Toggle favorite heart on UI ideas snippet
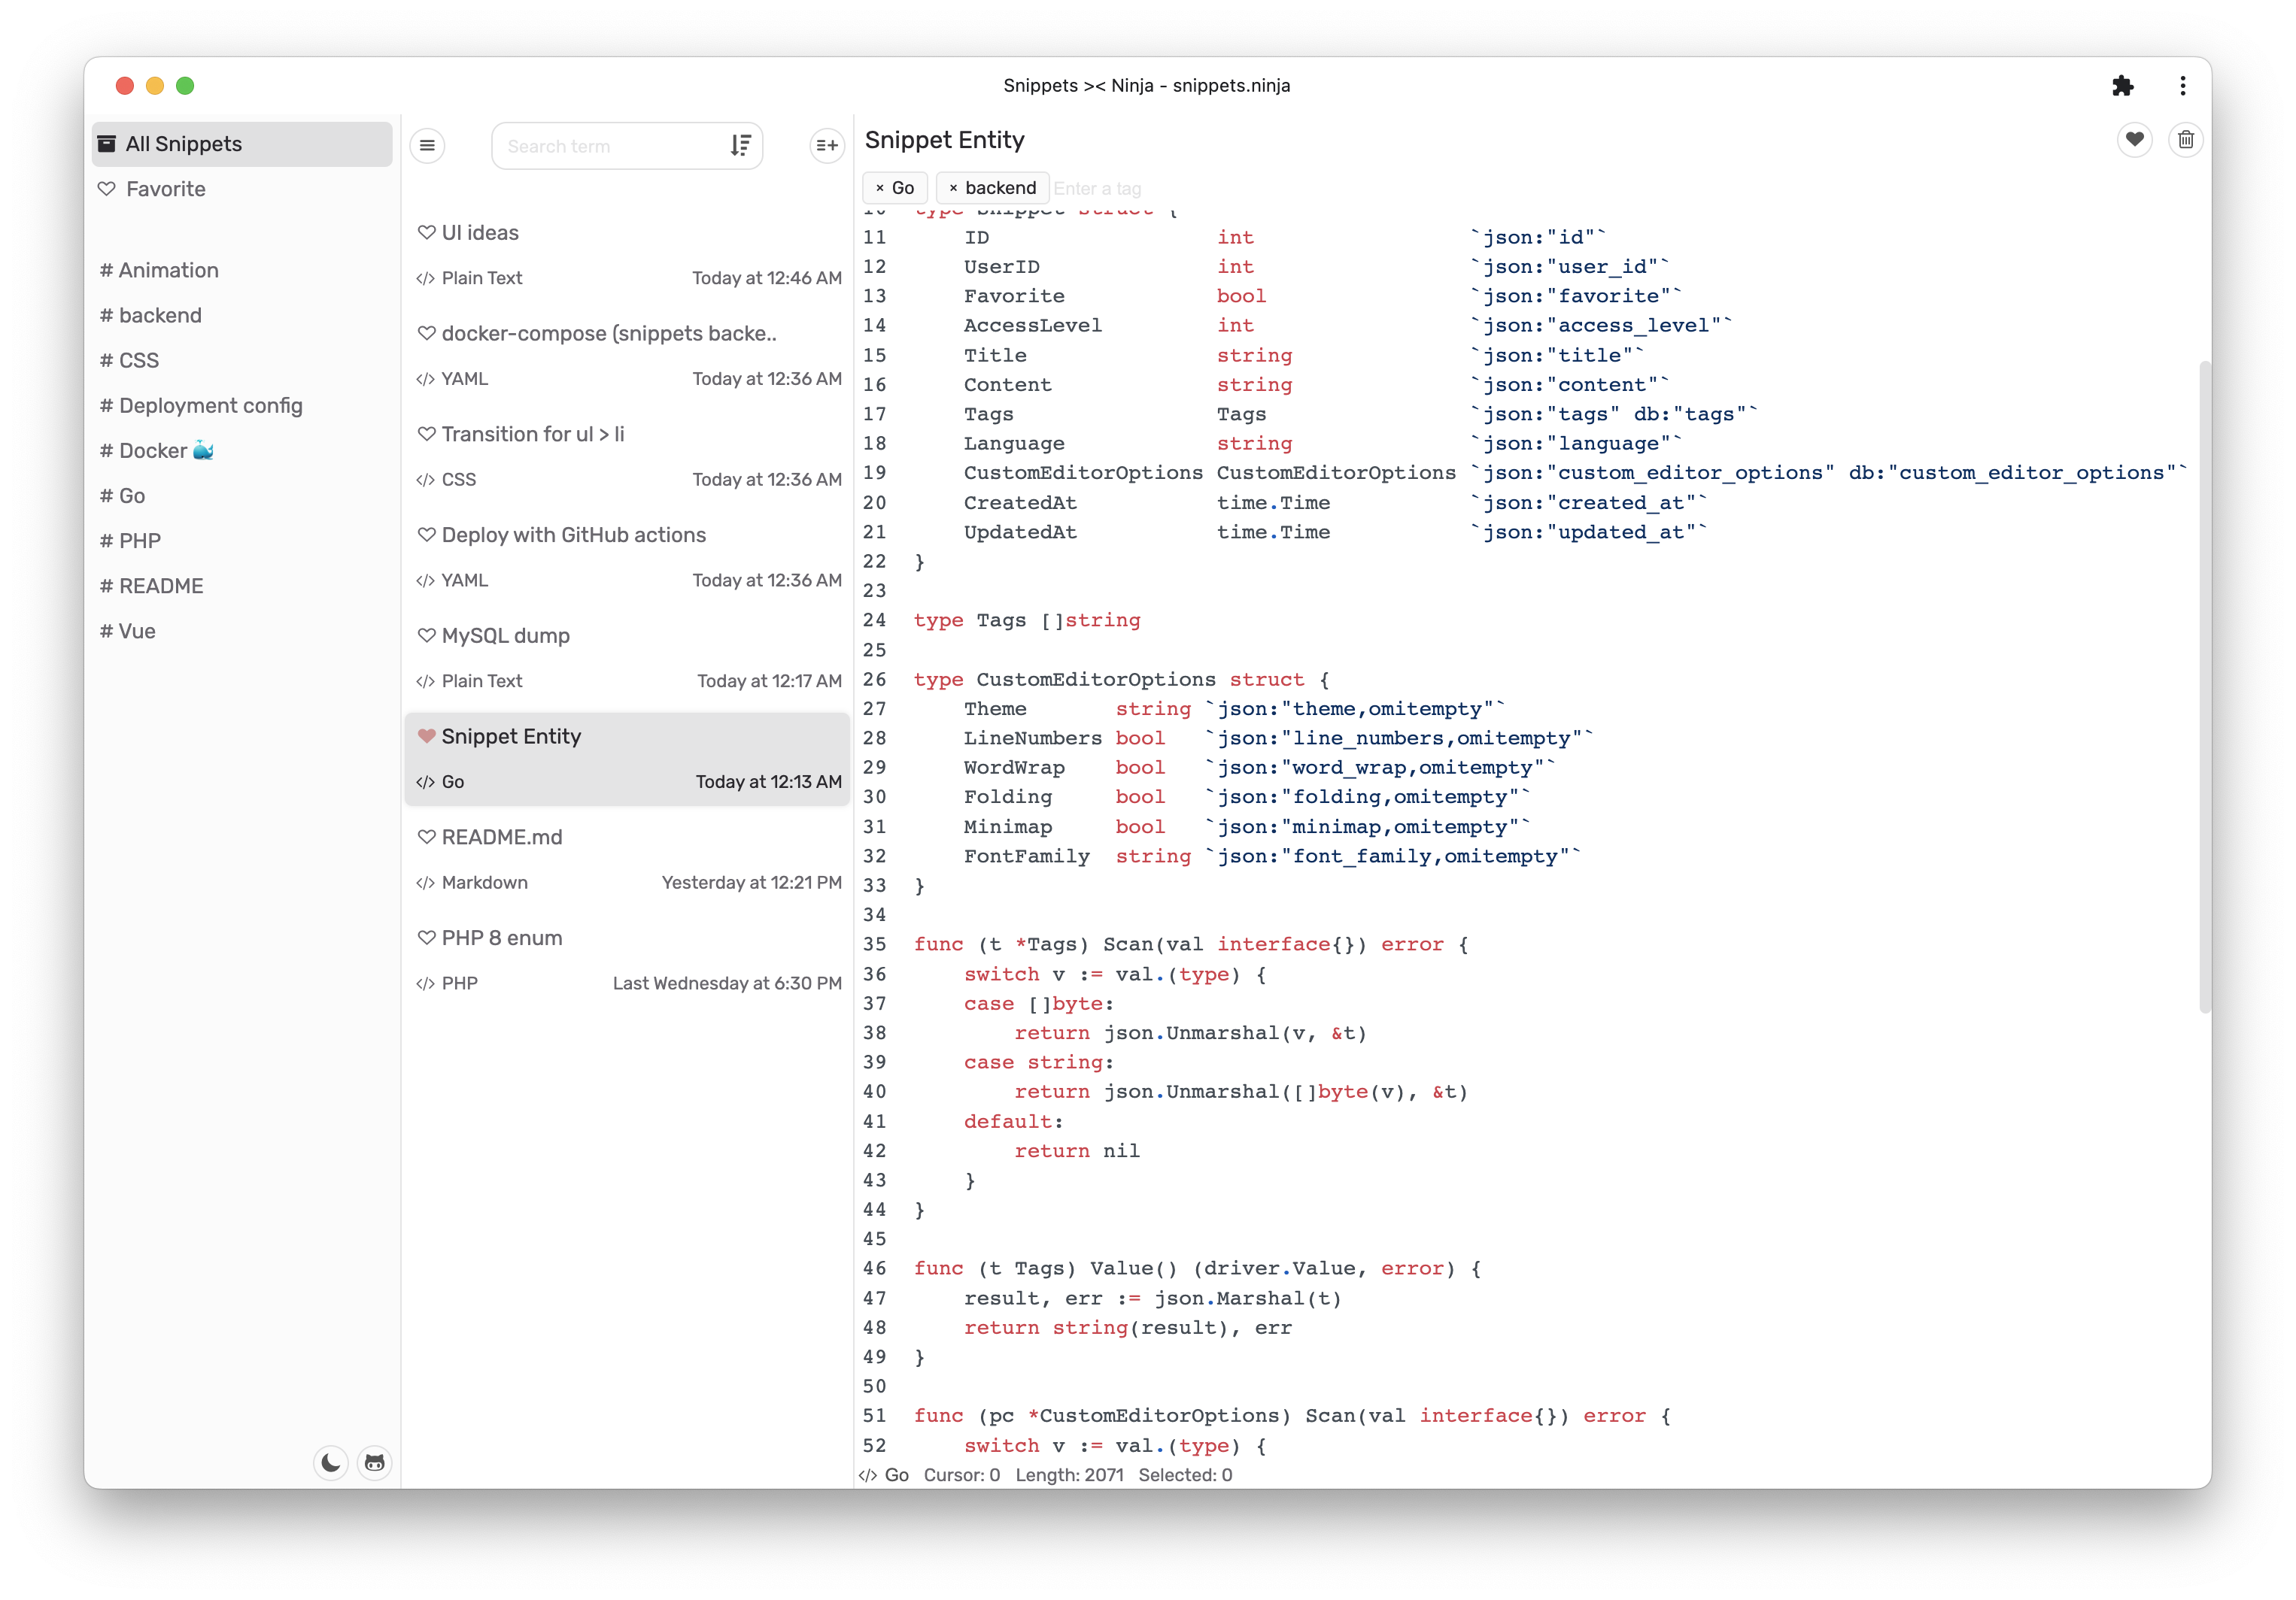 point(426,232)
